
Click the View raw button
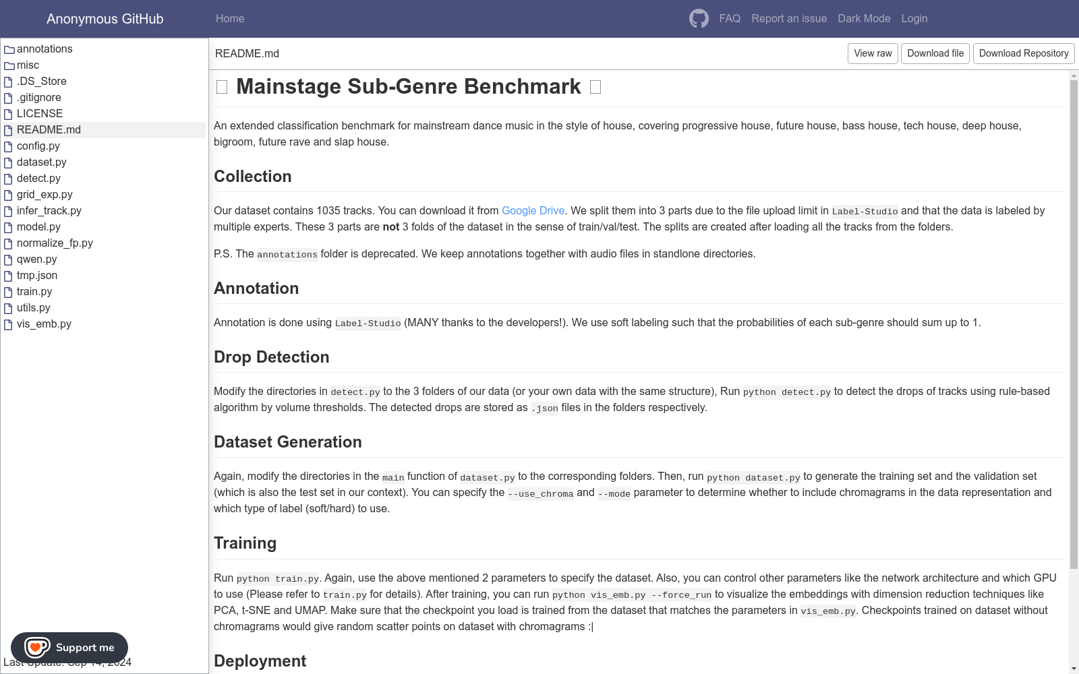point(873,53)
